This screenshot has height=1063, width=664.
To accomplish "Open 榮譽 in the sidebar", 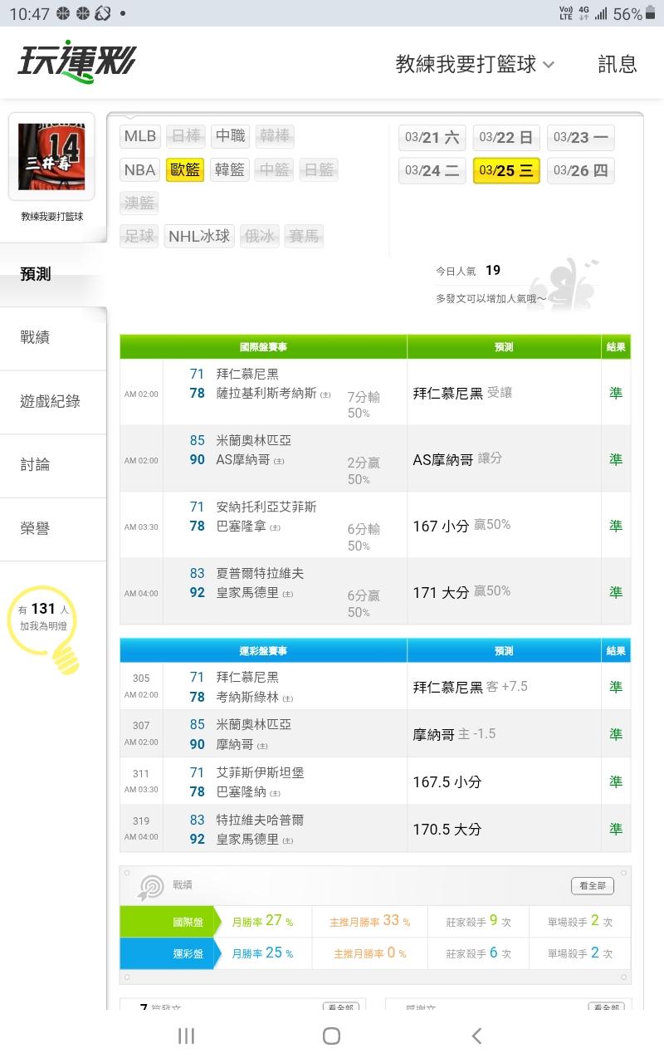I will [x=35, y=529].
